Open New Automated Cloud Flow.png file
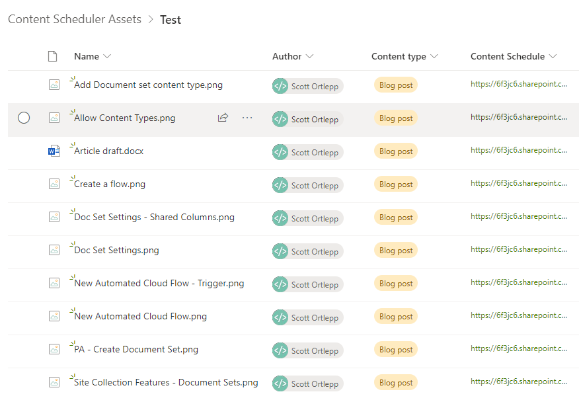This screenshot has width=579, height=400. click(140, 317)
